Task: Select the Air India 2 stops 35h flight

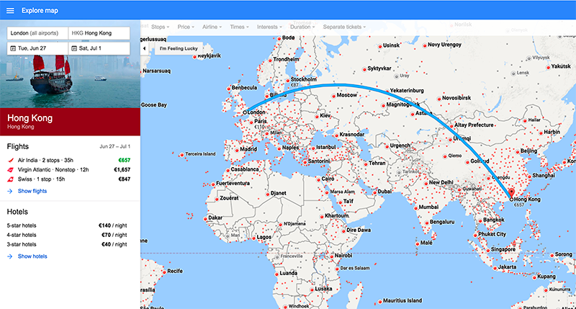Action: [x=68, y=160]
